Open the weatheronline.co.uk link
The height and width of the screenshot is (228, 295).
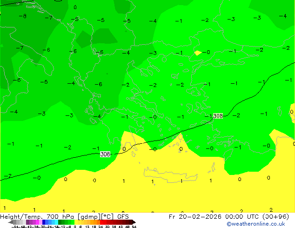point(256,224)
